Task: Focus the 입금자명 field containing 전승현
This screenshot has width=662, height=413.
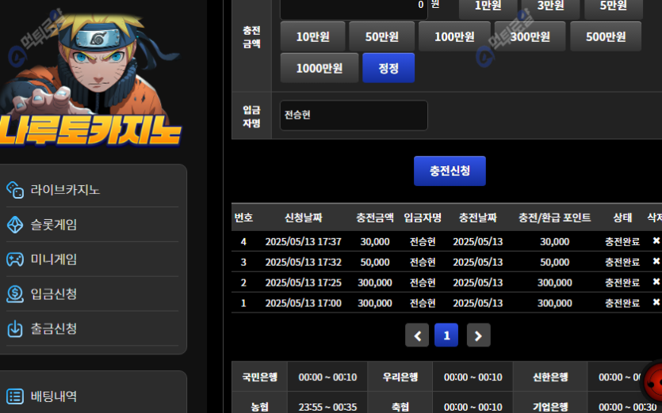Action: coord(354,115)
